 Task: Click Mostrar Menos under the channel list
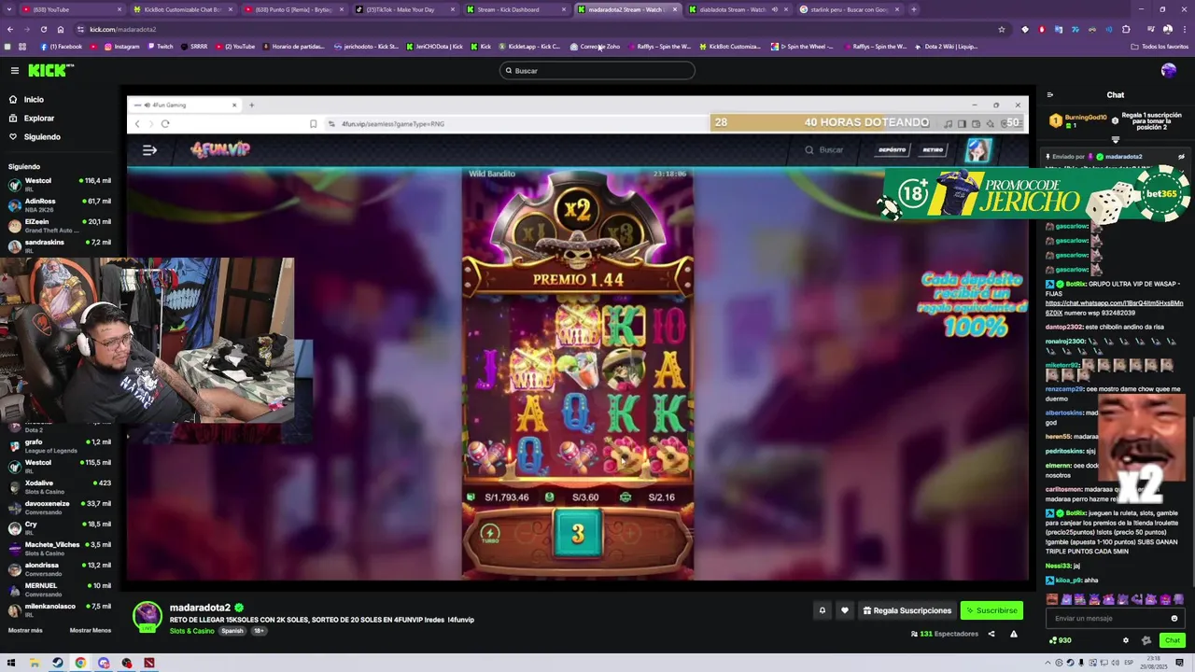[x=91, y=631]
